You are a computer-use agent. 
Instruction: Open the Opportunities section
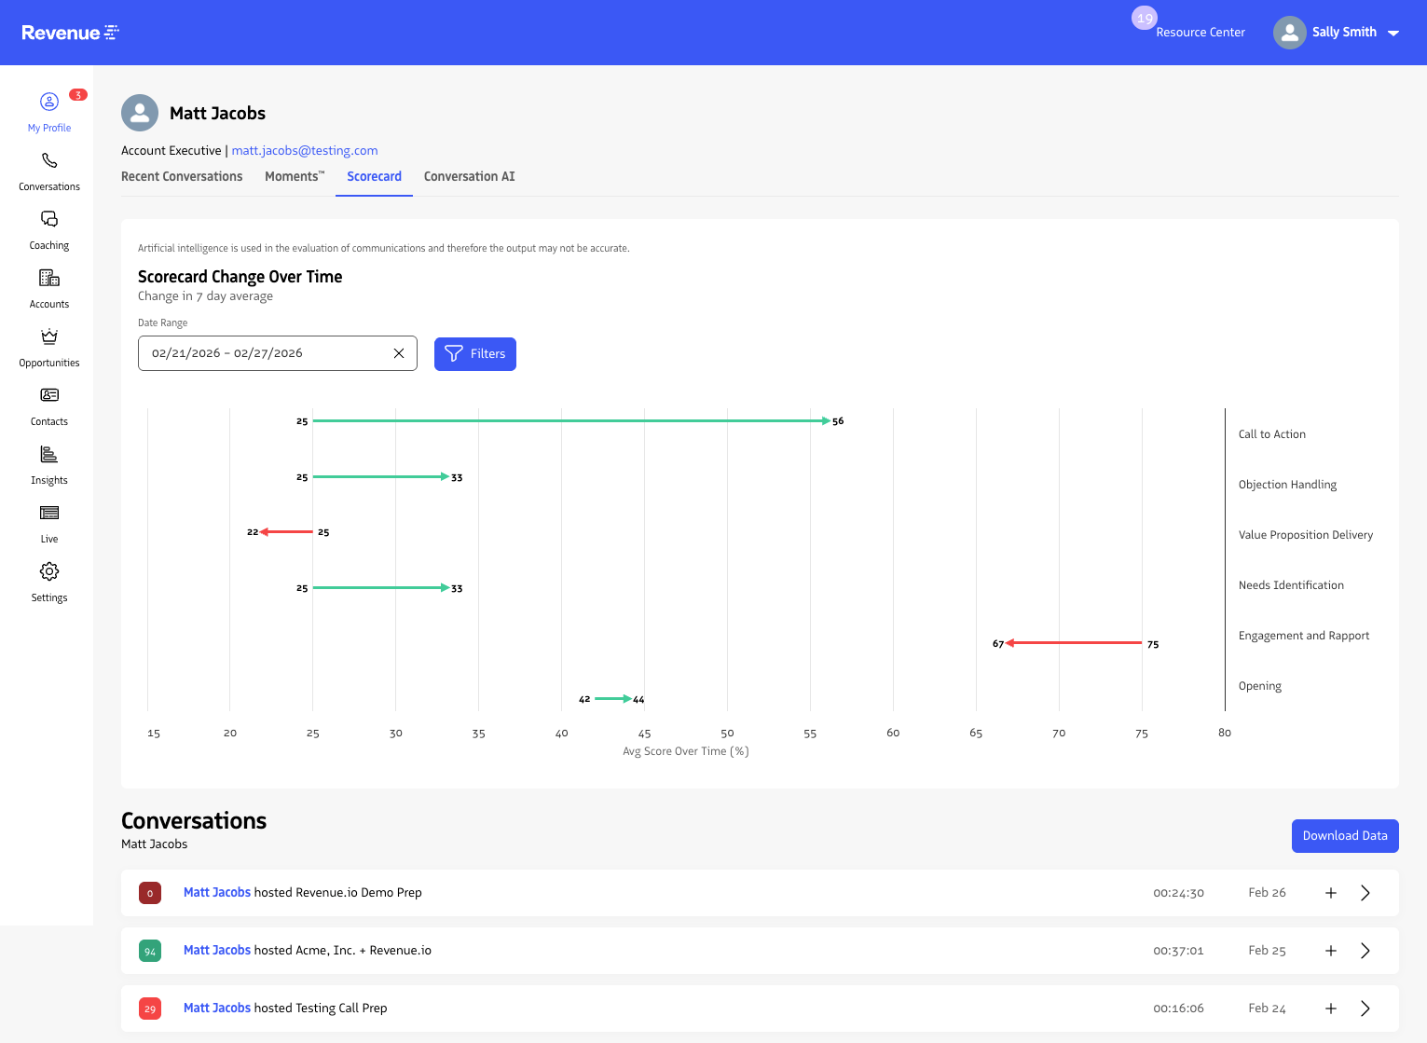(48, 347)
